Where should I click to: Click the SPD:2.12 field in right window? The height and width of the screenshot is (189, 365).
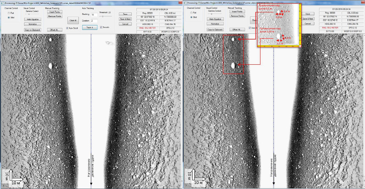[352, 28]
